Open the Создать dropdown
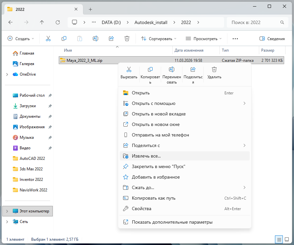Viewport: 294px width, 245px height. pyautogui.click(x=21, y=39)
